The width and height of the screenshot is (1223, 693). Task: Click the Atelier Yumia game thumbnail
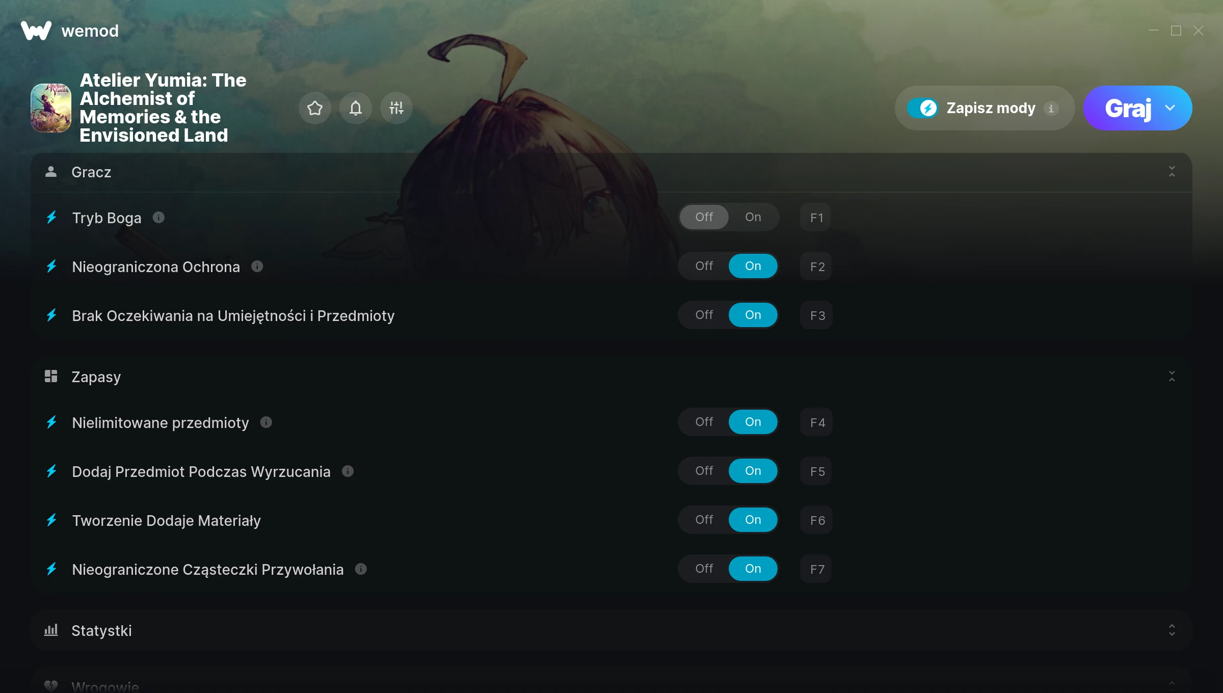point(51,108)
